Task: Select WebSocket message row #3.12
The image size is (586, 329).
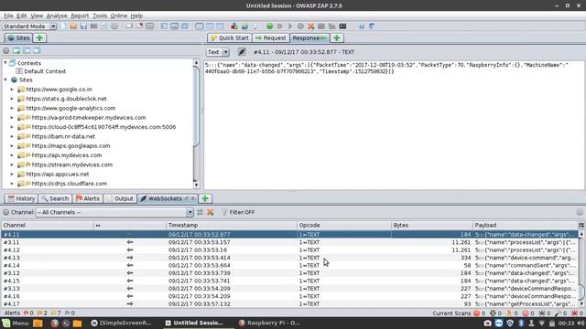Action: pos(289,273)
